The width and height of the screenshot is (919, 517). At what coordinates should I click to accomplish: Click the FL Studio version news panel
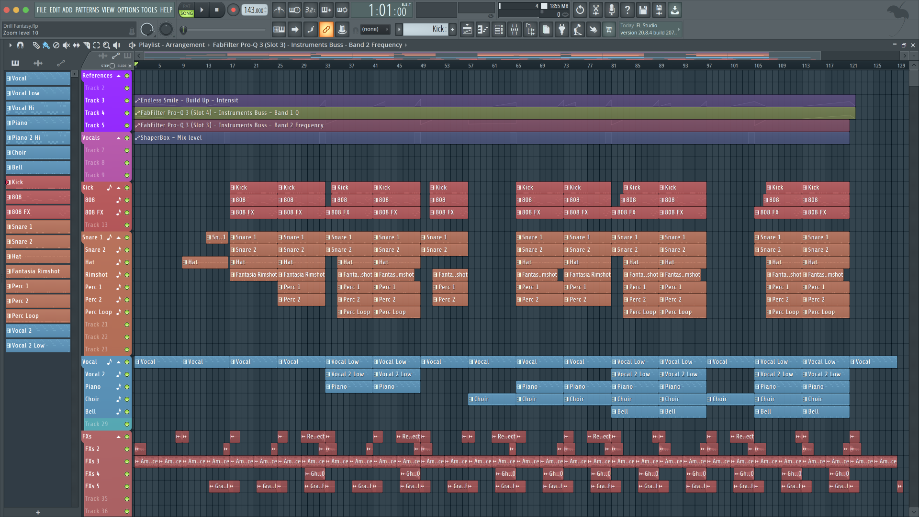tap(650, 29)
